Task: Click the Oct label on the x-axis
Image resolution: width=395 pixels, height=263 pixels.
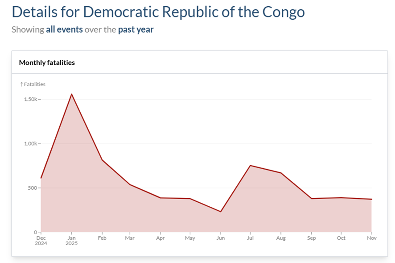Action: pos(341,238)
